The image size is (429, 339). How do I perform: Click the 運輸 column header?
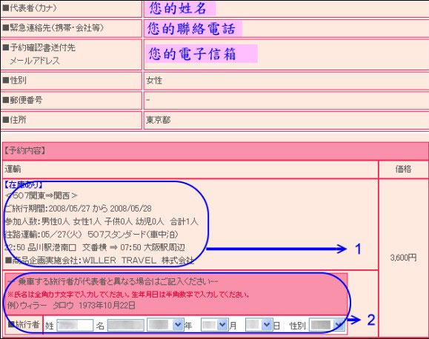13,169
